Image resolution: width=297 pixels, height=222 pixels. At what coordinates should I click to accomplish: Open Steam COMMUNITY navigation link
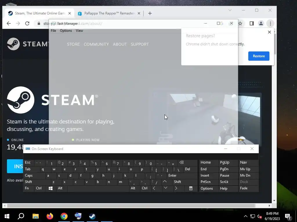(96, 44)
